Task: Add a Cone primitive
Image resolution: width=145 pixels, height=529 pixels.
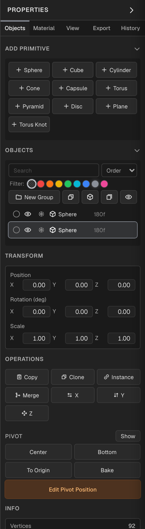Action: pyautogui.click(x=29, y=88)
